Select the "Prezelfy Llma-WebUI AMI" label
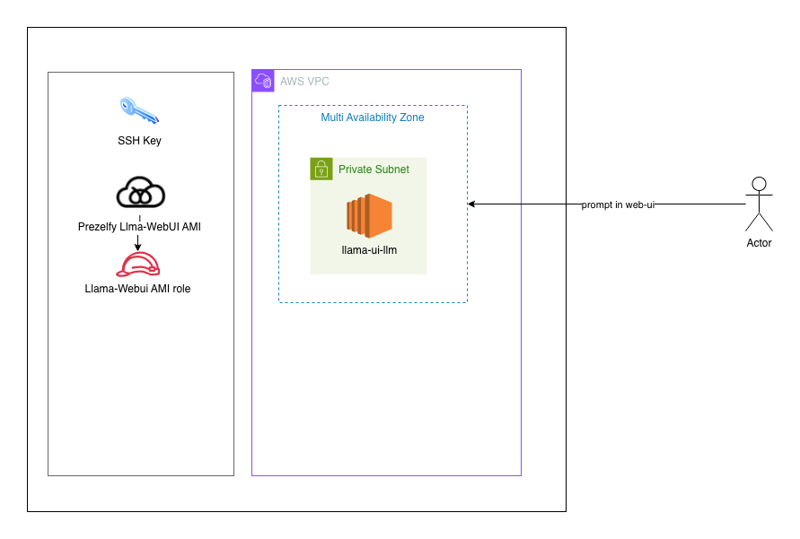 point(139,227)
